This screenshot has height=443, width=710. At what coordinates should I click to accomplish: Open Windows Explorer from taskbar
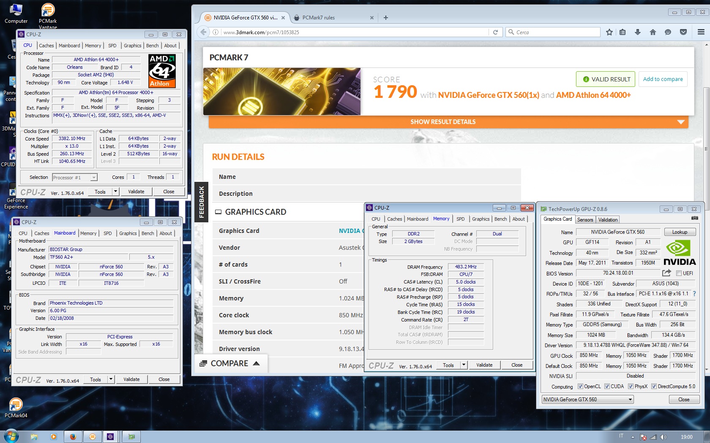34,437
